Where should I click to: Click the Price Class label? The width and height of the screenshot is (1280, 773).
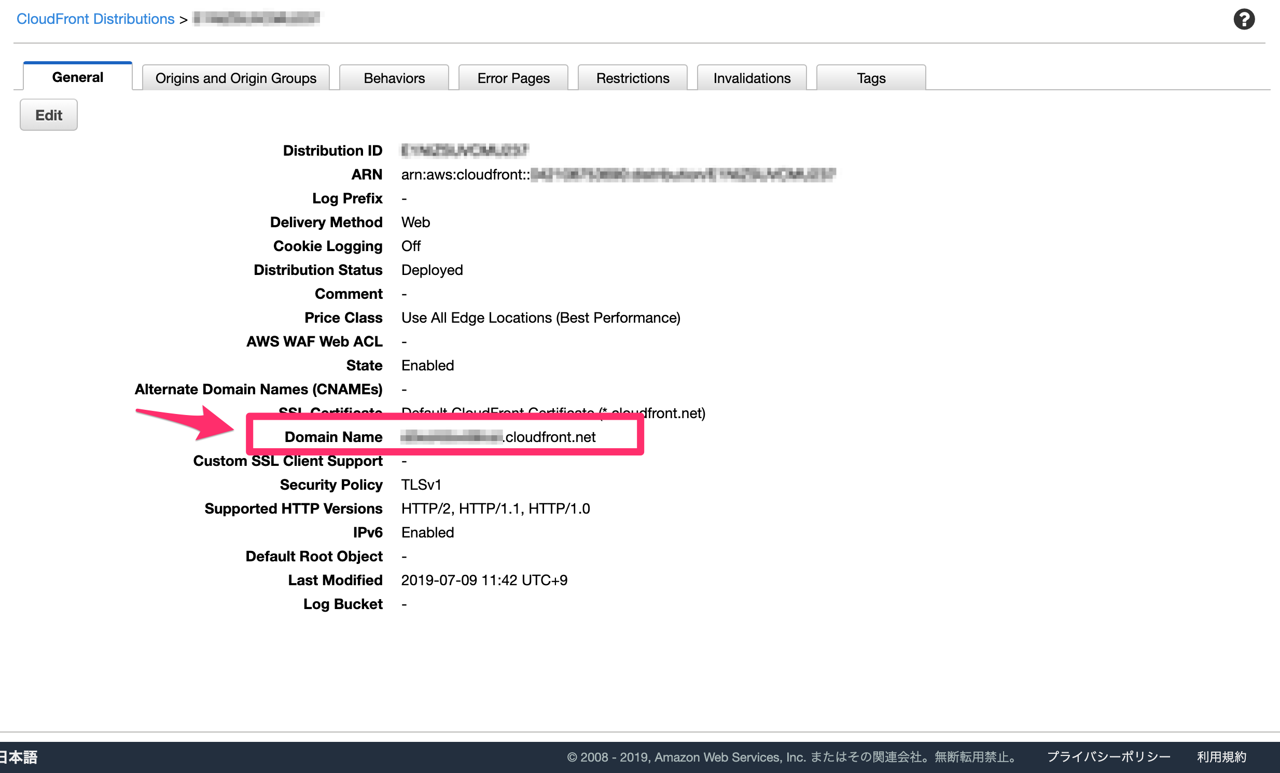tap(343, 318)
